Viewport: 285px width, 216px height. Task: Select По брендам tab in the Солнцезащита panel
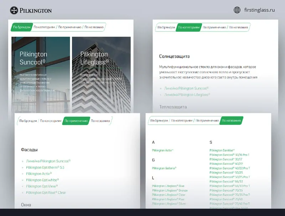166,27
